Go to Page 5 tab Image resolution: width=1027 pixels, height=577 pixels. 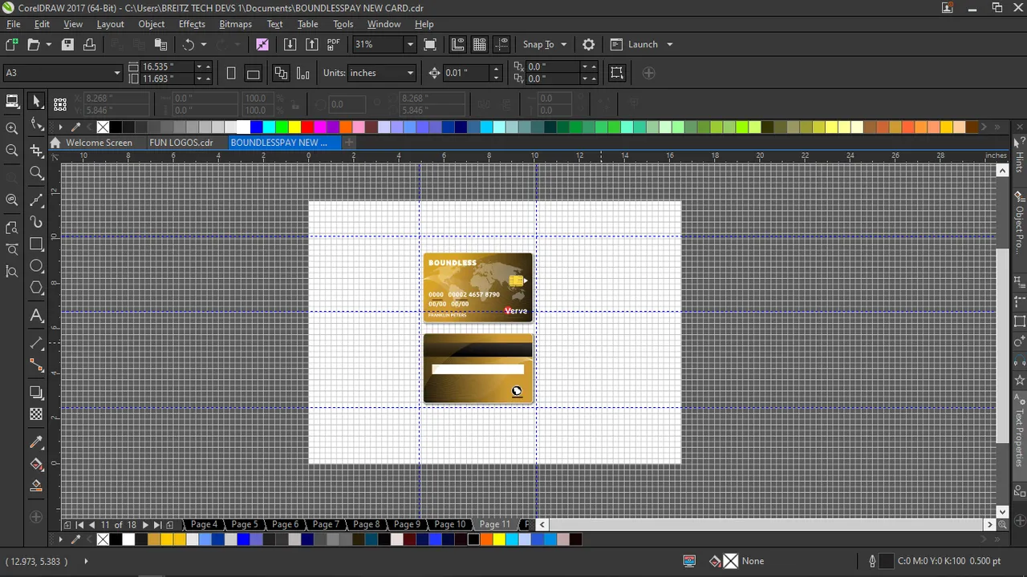coord(244,524)
